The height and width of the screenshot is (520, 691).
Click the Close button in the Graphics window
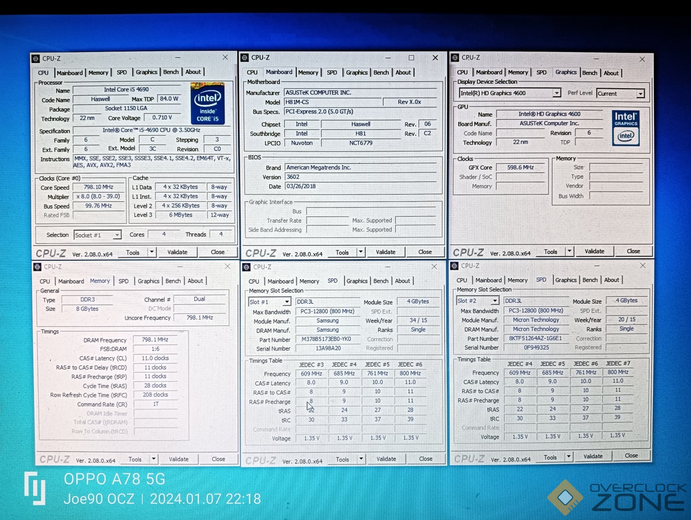point(633,251)
